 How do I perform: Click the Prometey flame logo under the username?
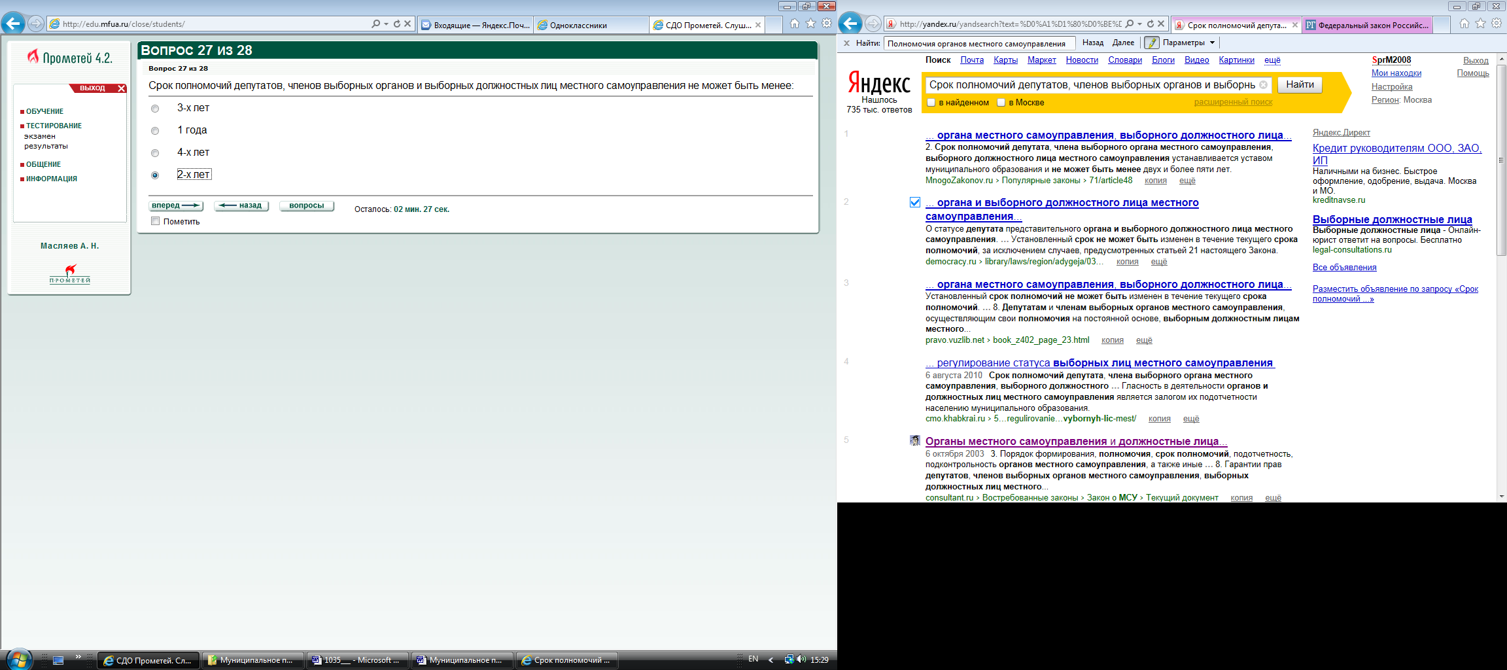pyautogui.click(x=70, y=273)
